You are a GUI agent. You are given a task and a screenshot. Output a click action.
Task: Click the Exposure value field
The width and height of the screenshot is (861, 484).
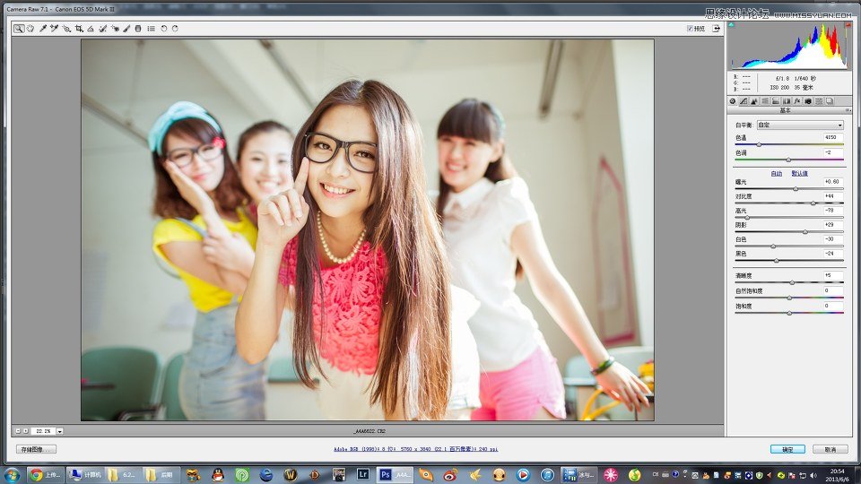(x=832, y=182)
